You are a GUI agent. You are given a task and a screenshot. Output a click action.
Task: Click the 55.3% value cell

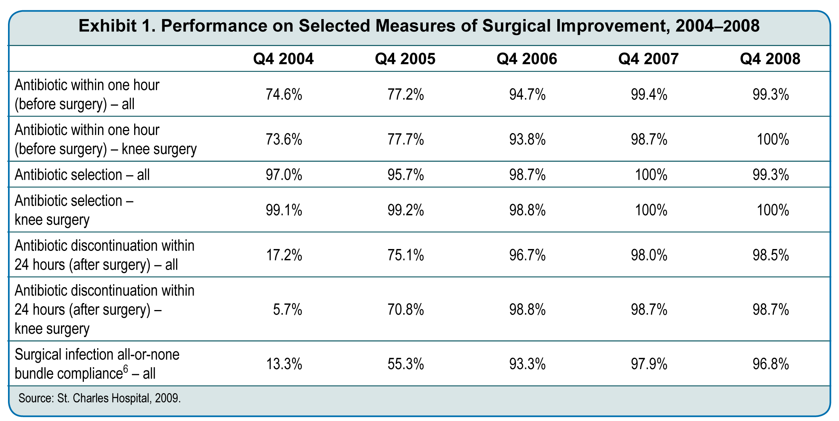pyautogui.click(x=406, y=364)
